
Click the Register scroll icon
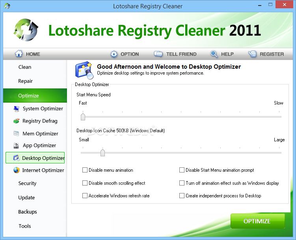(x=252, y=54)
